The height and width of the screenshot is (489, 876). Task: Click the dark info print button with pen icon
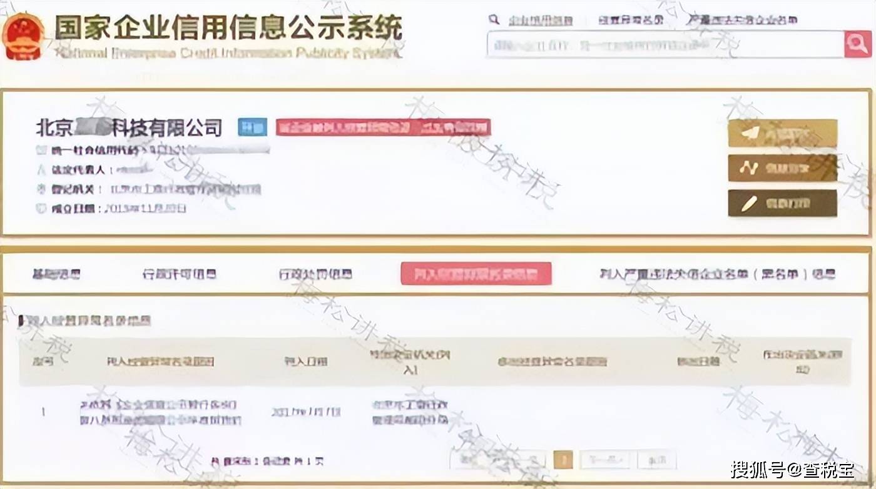click(x=782, y=203)
